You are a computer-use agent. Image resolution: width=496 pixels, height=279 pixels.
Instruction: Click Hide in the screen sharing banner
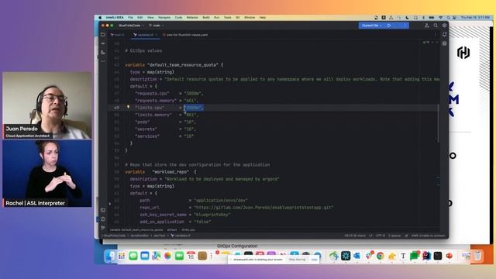pos(314,260)
